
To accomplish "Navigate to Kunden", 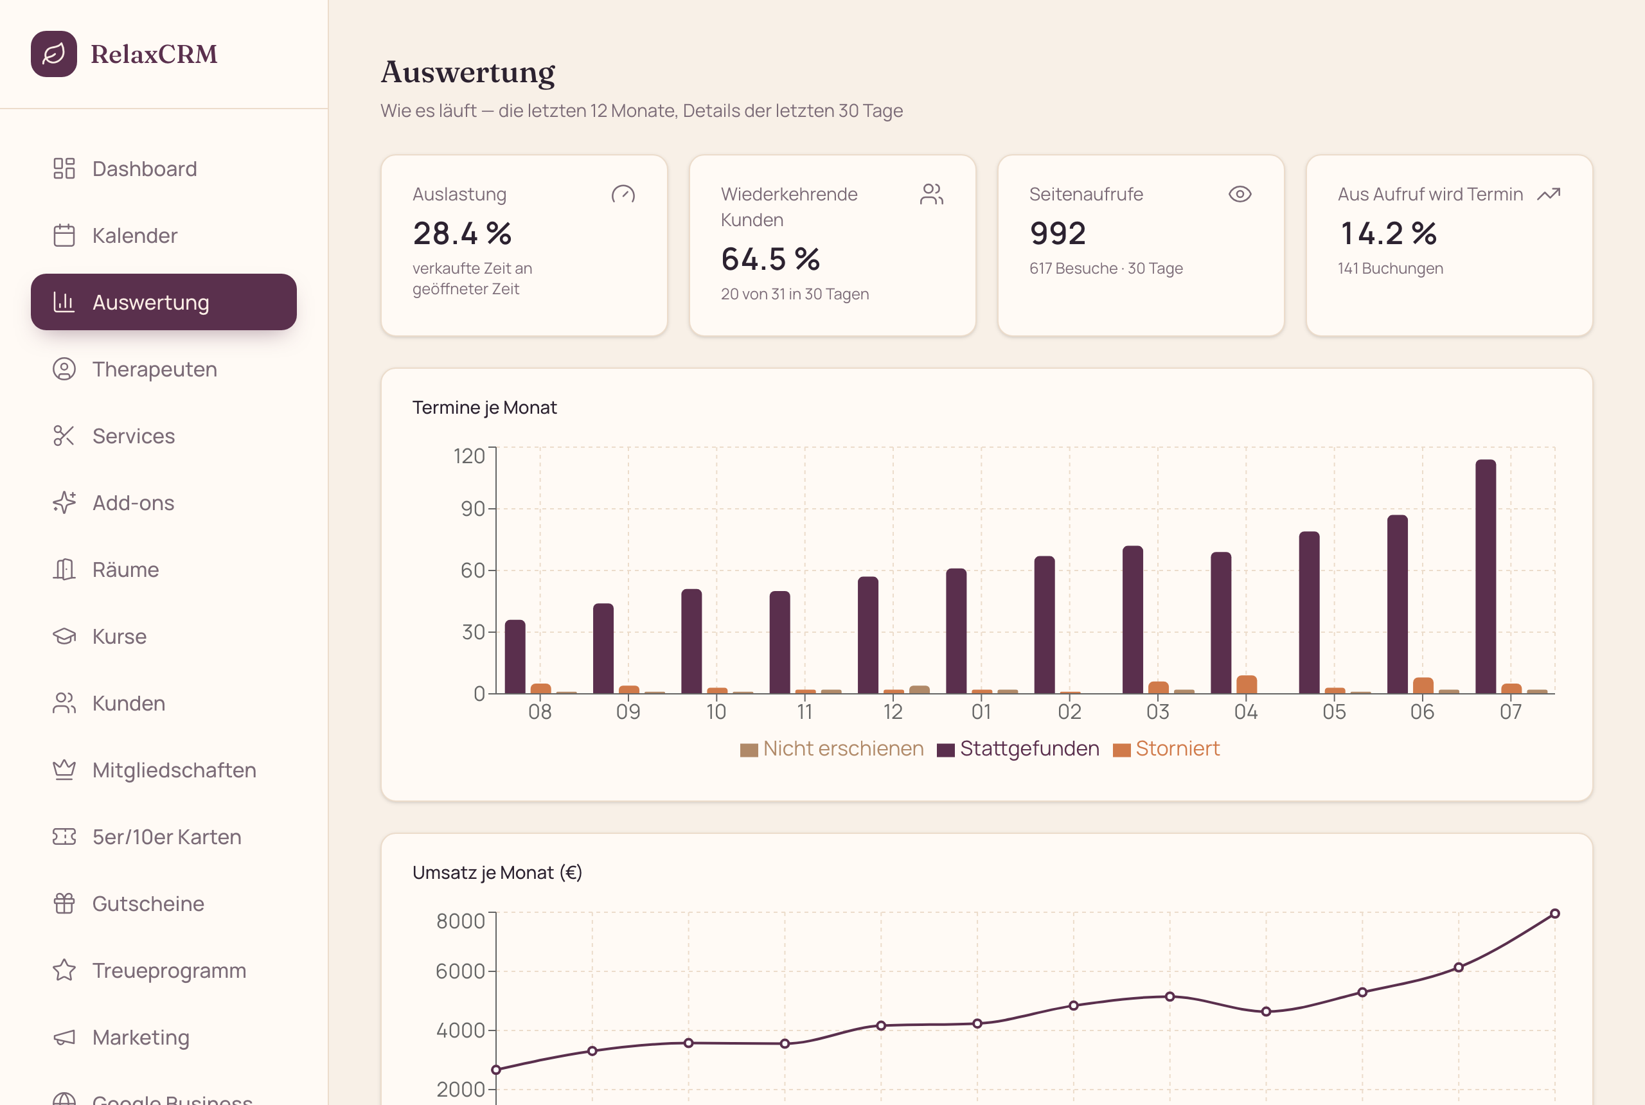I will [x=163, y=703].
